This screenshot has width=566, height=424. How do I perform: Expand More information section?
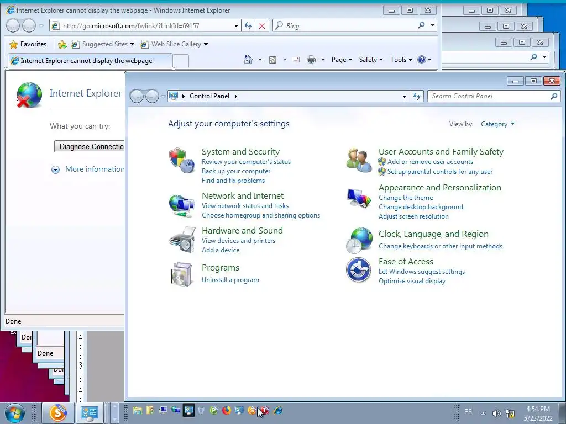click(x=56, y=169)
